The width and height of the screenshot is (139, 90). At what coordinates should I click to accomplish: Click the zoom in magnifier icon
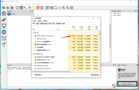63,8
